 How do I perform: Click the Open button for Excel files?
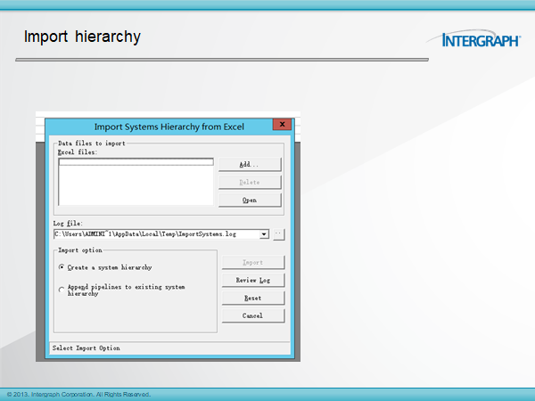coord(250,200)
